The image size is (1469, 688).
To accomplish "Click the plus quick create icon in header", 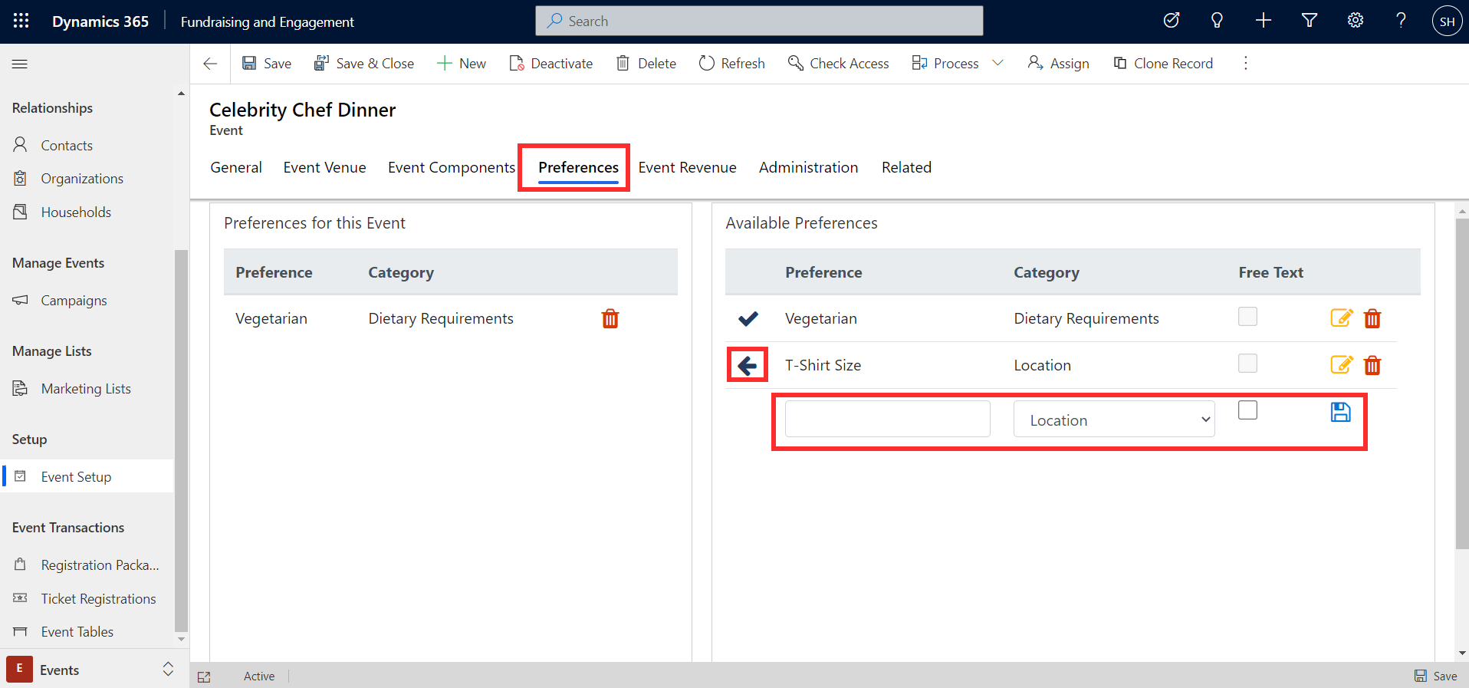I will pos(1264,21).
